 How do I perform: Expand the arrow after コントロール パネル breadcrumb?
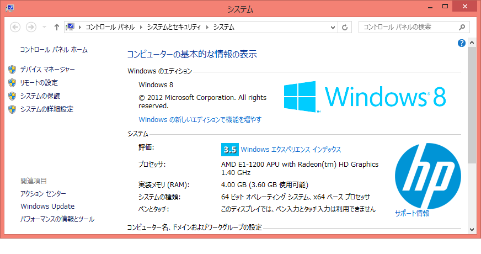coord(141,27)
